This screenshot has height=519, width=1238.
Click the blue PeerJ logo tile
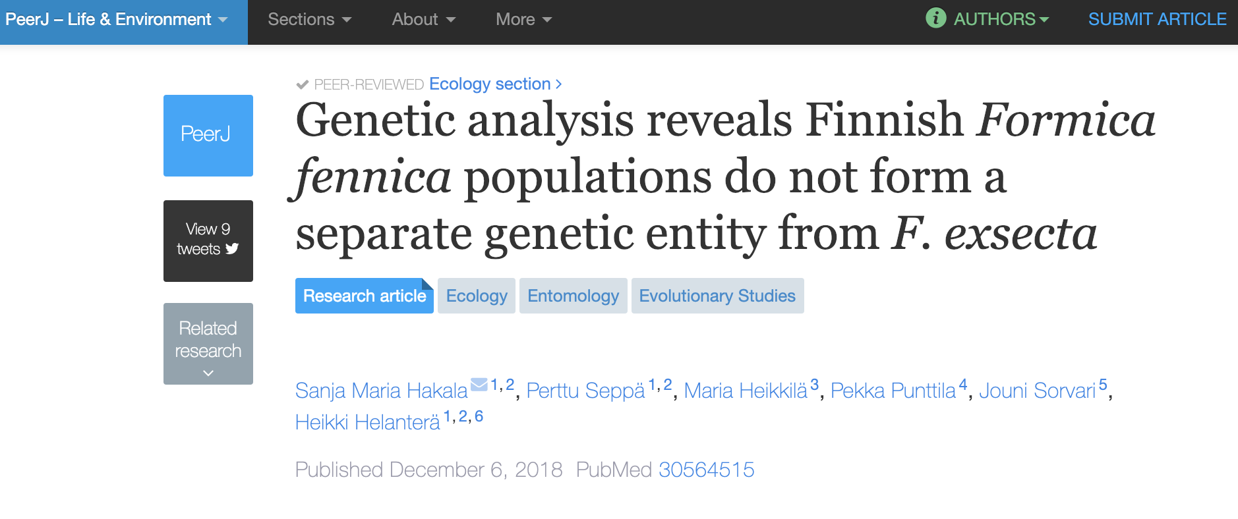point(208,136)
